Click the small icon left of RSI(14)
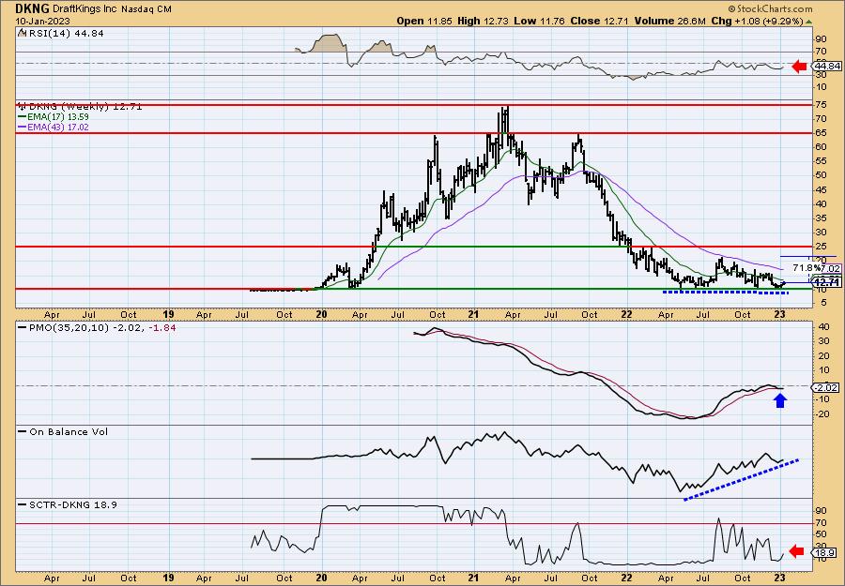Image resolution: width=845 pixels, height=586 pixels. (x=22, y=33)
